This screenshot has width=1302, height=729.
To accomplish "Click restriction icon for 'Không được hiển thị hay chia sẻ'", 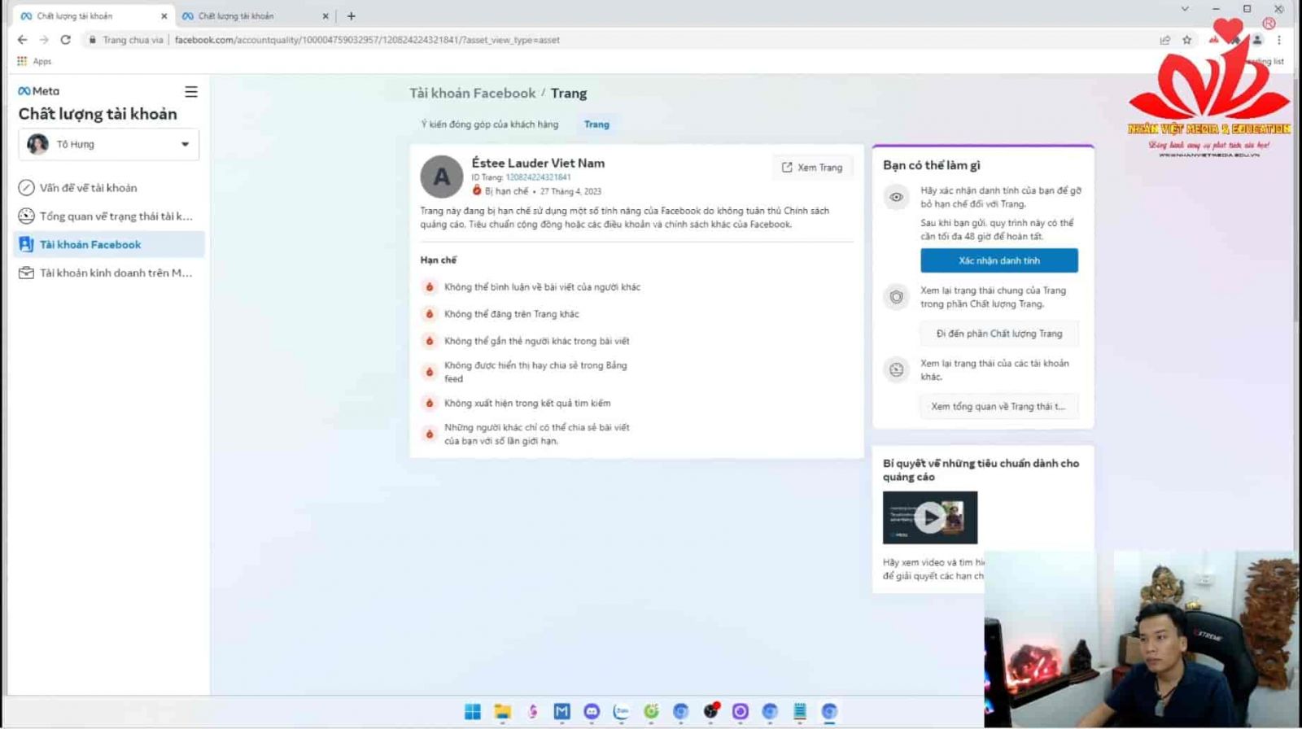I will coord(429,372).
